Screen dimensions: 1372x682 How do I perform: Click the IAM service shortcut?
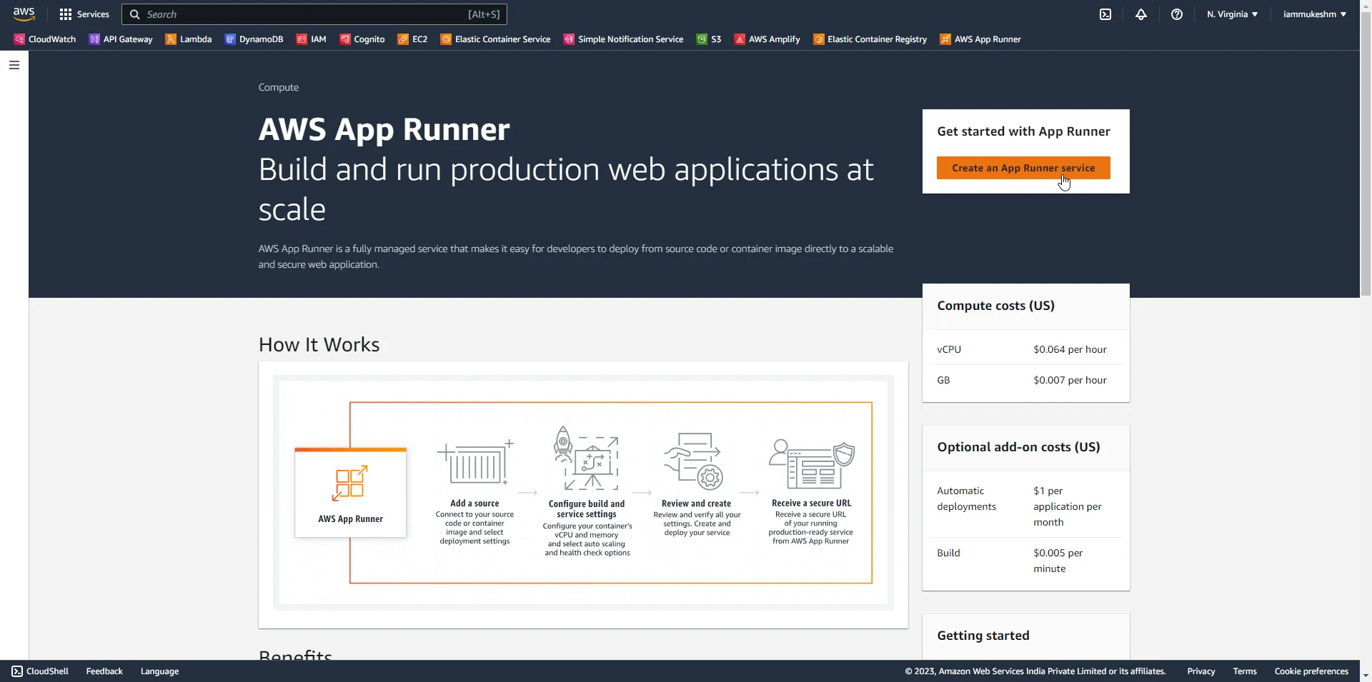click(312, 39)
